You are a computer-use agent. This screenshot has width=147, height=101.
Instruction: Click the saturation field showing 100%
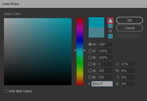click(105, 51)
